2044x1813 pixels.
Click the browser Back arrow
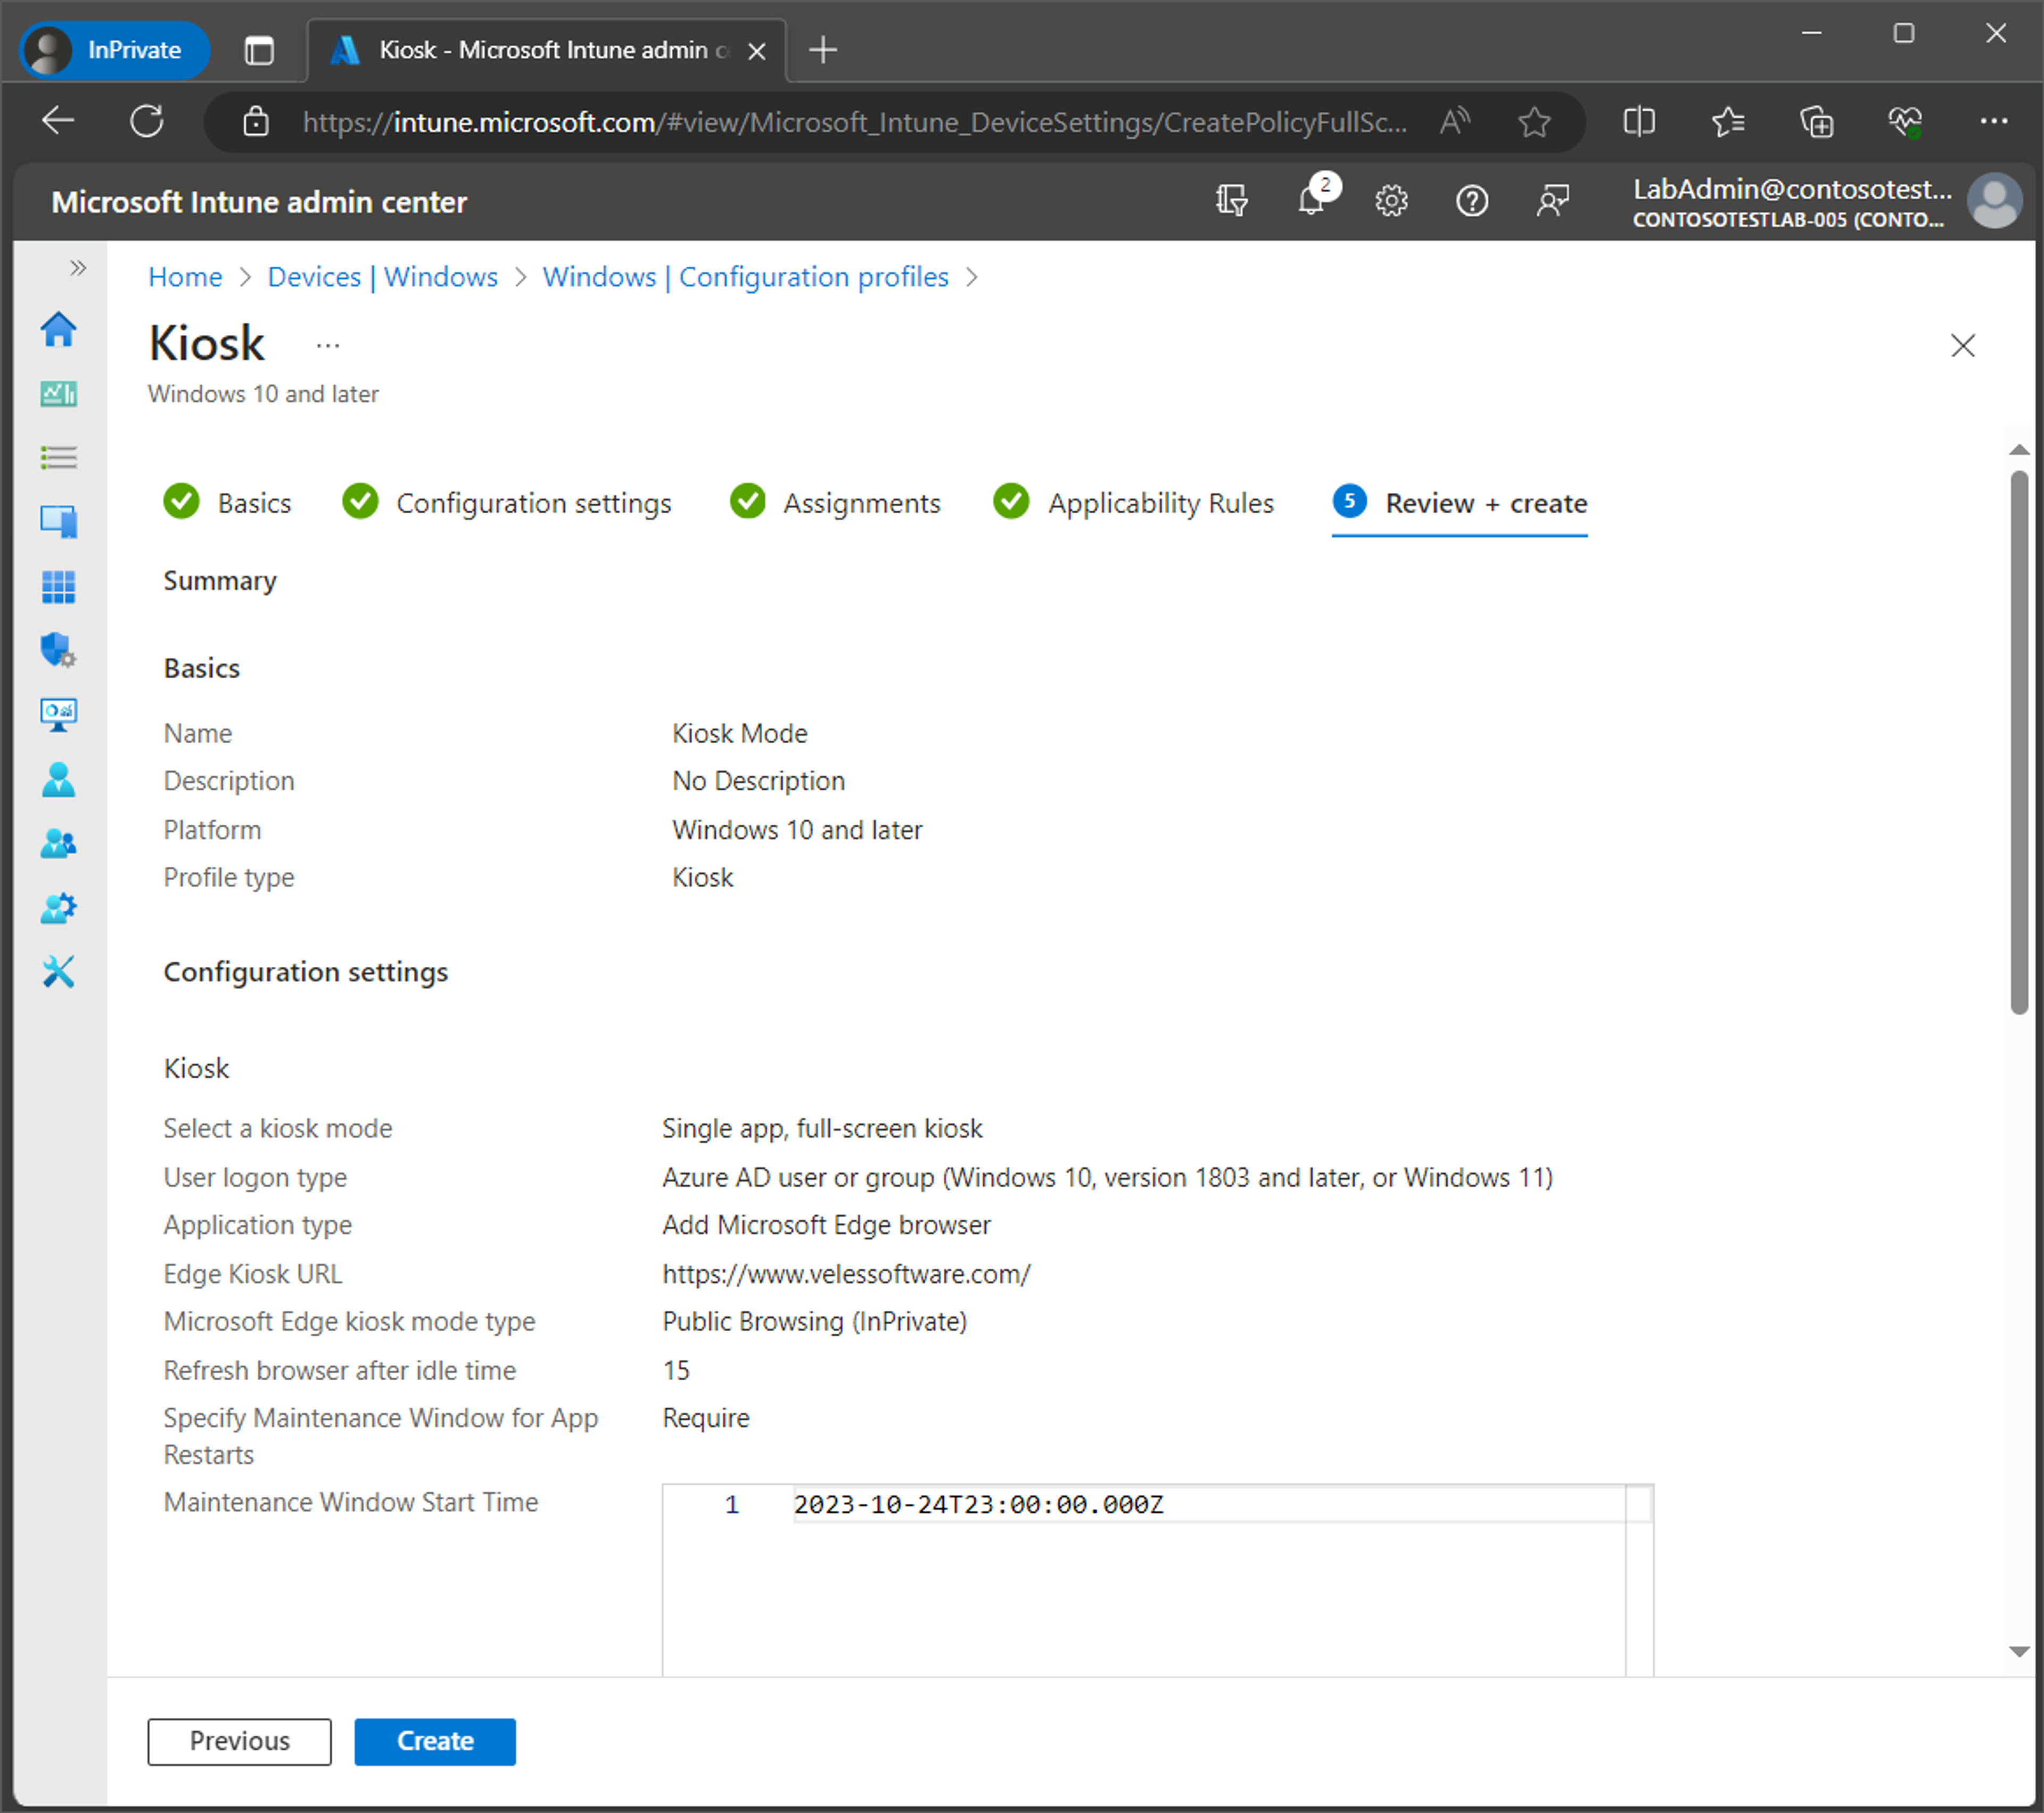[58, 121]
